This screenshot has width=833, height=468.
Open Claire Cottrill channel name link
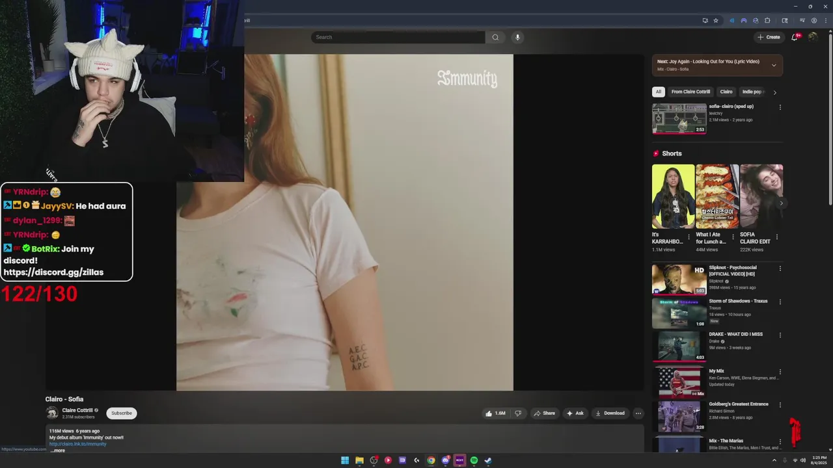point(77,410)
